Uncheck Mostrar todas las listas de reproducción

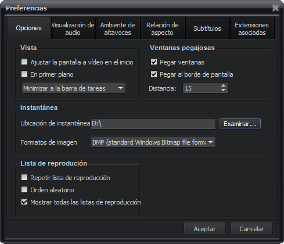pyautogui.click(x=24, y=202)
